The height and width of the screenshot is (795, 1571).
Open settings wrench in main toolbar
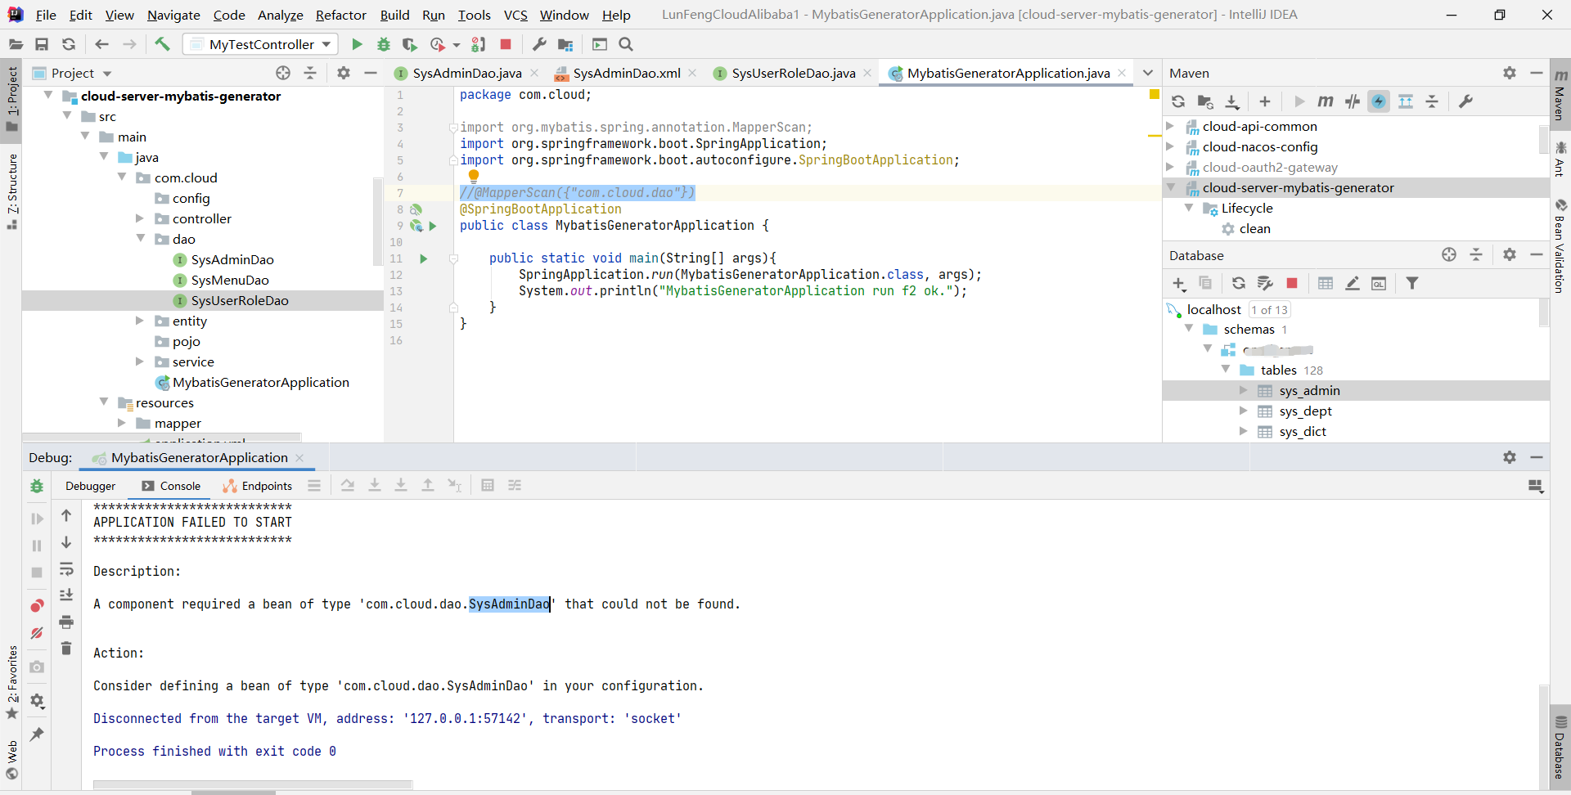coord(539,44)
